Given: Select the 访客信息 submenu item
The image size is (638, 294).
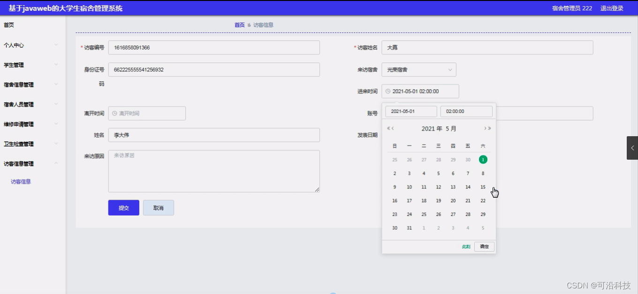Looking at the screenshot, I should [20, 181].
